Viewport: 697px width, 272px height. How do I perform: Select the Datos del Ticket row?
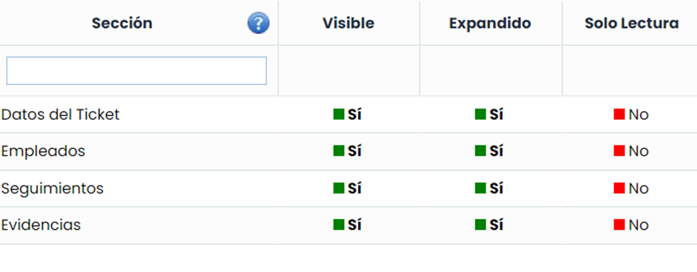coord(60,115)
